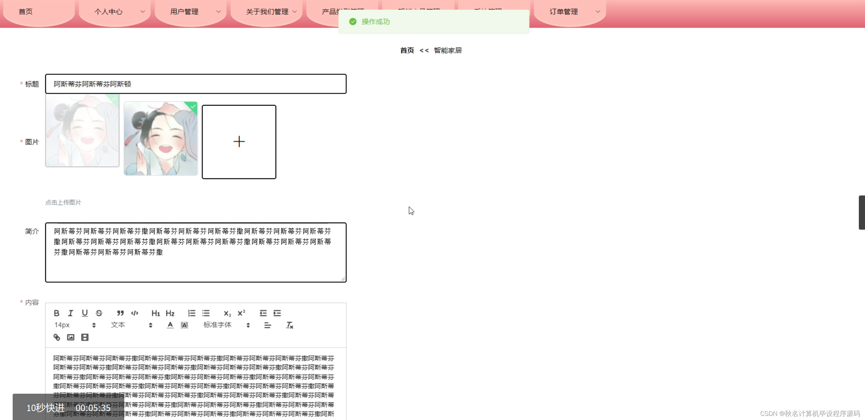Apply strikethrough formatting to text

99,313
